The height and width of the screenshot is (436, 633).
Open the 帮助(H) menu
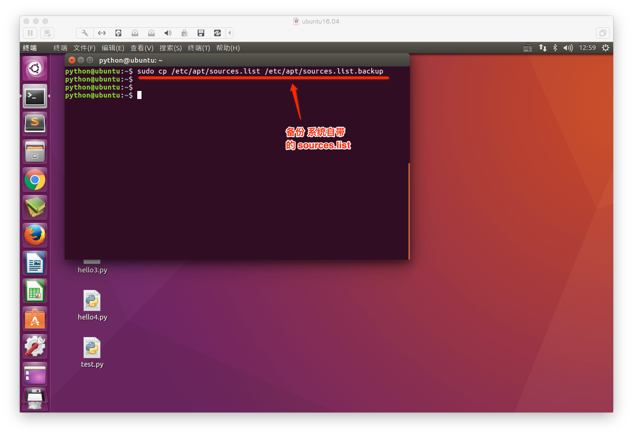pos(228,48)
